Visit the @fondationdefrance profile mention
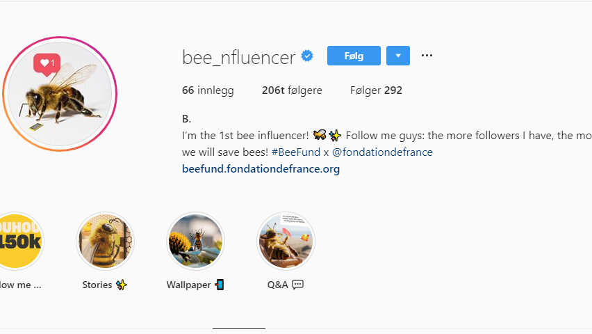Screen dimensions: 592x334 [382, 152]
